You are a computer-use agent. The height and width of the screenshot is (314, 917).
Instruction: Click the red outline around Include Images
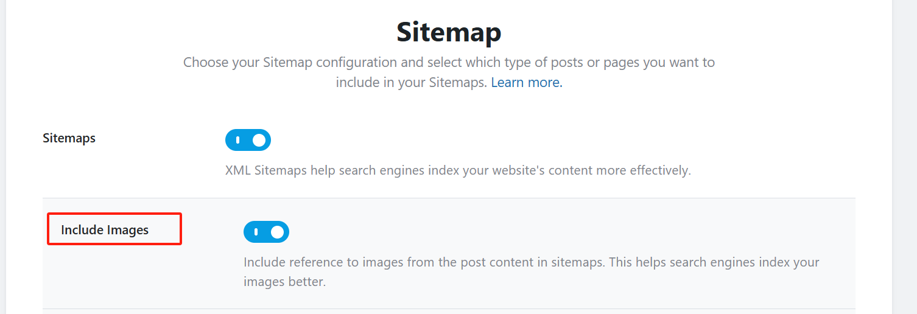114,214
